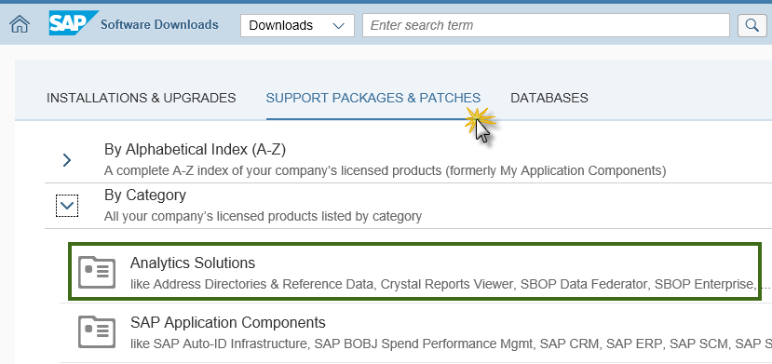Select Support Packages & Patches tab
Viewport: 772px width, 364px height.
point(373,98)
